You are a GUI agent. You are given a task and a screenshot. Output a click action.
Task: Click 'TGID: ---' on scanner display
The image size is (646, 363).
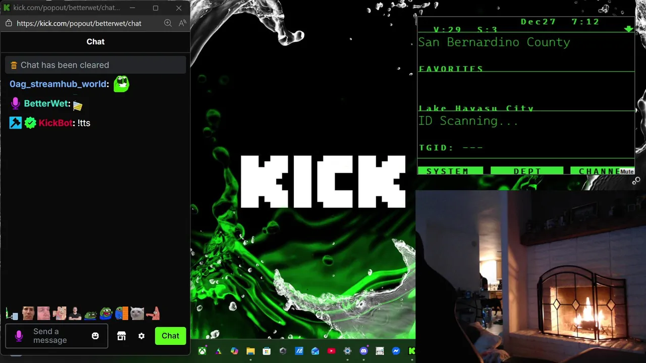coord(451,148)
